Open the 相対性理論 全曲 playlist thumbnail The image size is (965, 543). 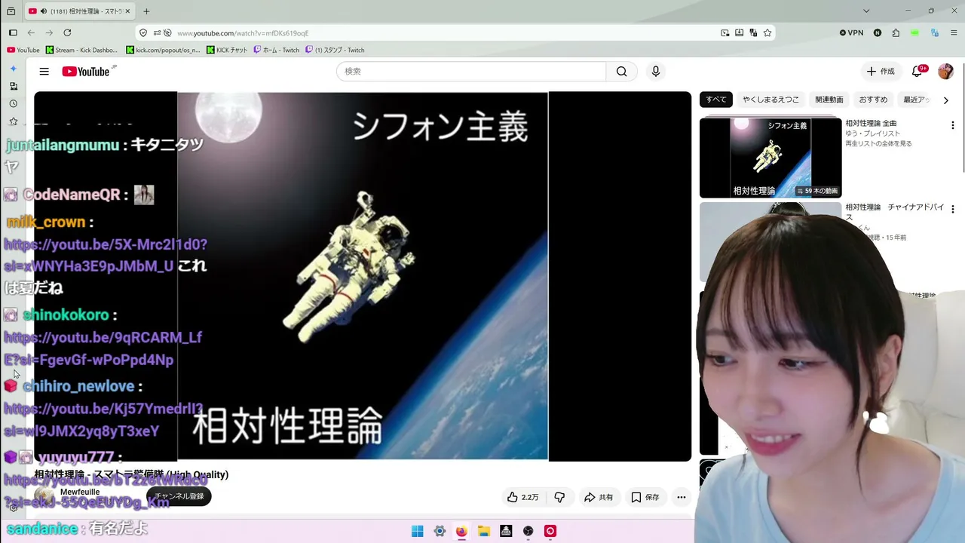click(770, 158)
